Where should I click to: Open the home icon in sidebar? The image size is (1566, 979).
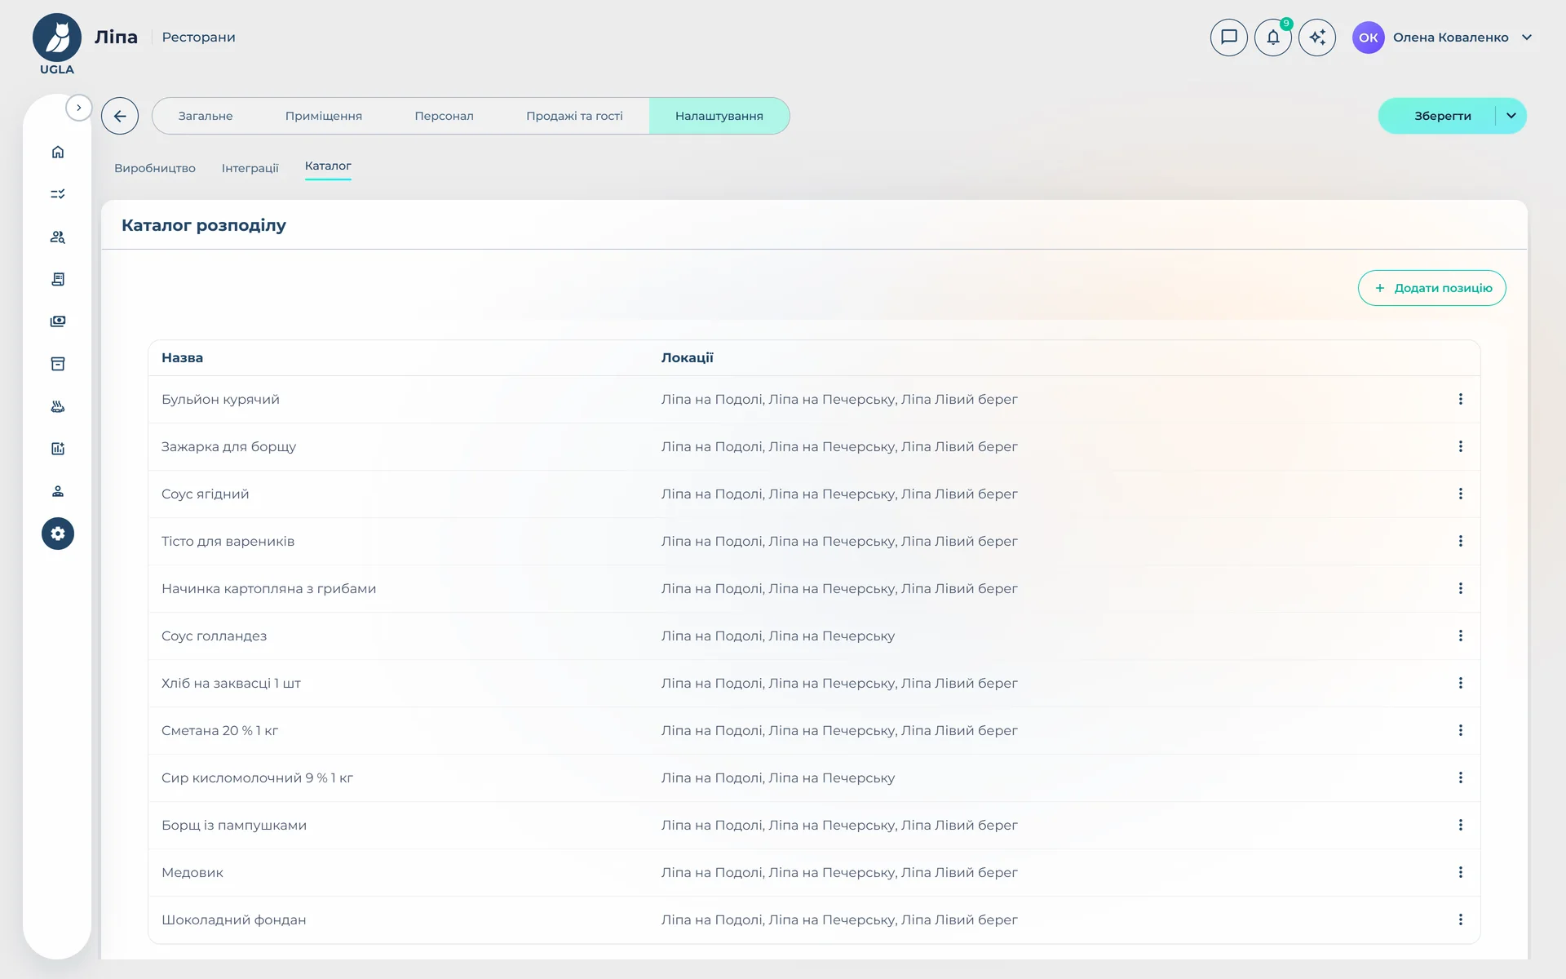58,152
